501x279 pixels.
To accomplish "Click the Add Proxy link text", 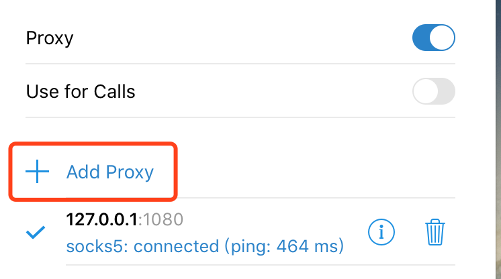I will (x=110, y=172).
